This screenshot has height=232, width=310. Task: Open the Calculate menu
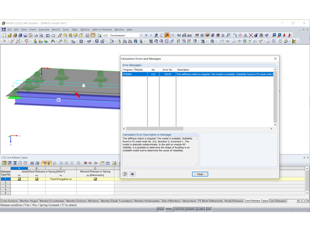(44, 30)
